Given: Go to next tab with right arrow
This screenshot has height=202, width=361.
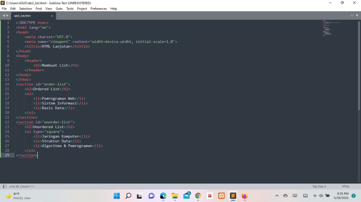Looking at the screenshot, I should (7, 16).
